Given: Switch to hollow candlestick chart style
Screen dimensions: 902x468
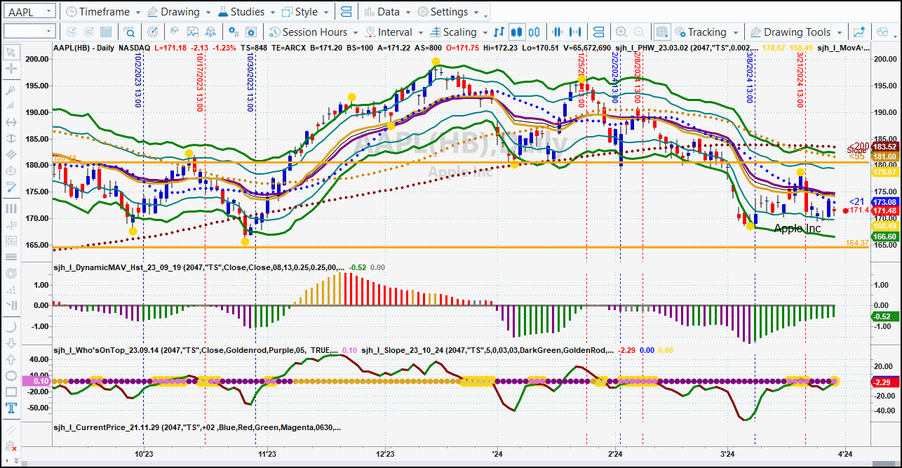Looking at the screenshot, I should click(x=534, y=32).
